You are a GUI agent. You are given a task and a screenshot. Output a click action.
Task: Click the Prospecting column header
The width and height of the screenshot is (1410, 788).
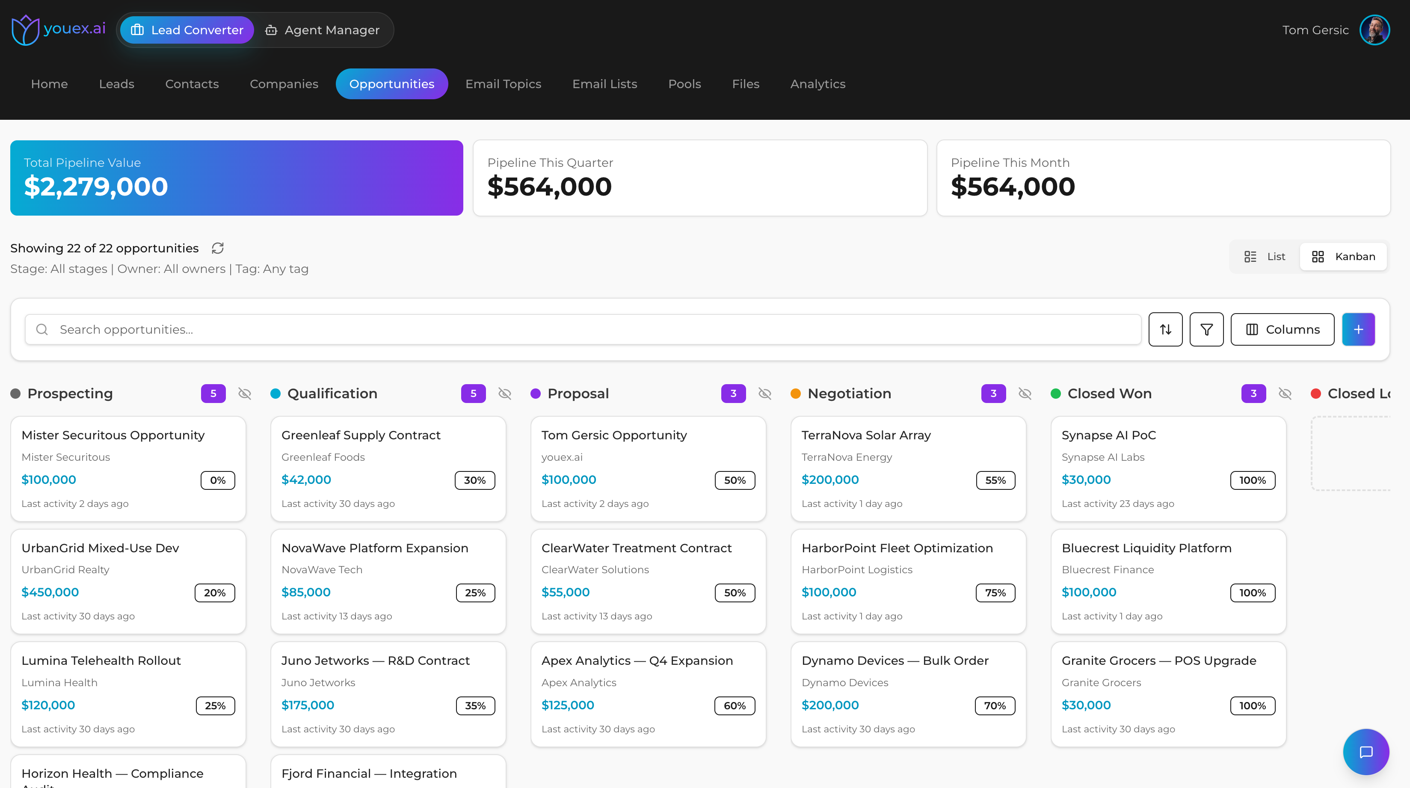70,394
